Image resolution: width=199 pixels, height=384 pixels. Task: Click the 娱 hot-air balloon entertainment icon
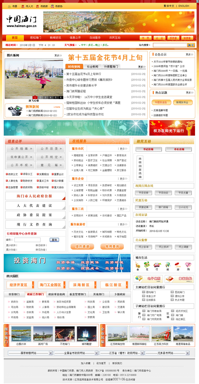tap(168, 265)
